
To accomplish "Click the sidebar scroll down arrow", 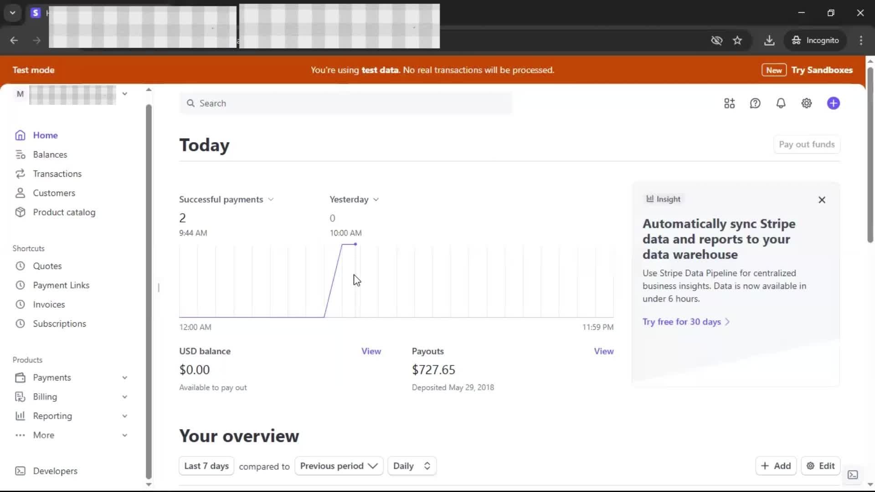I will coord(149,485).
